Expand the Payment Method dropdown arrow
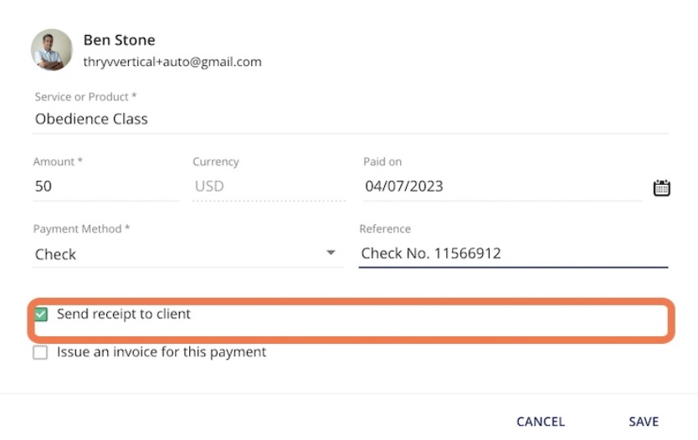 [x=331, y=253]
